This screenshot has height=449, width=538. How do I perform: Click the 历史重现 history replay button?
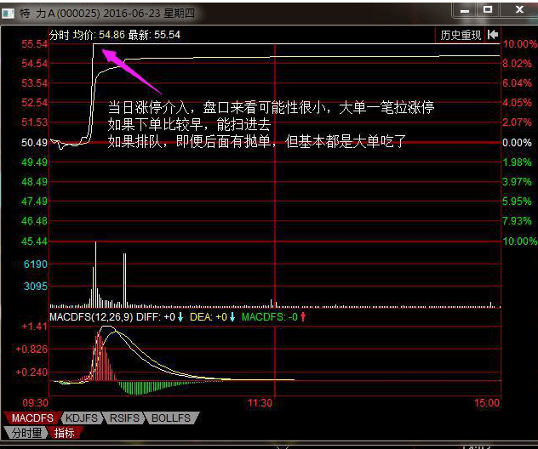tap(461, 35)
